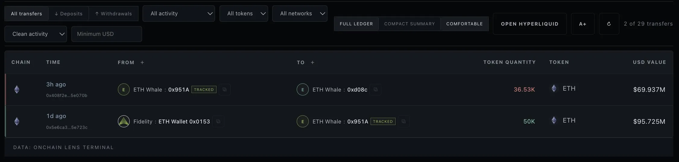Select the Deposits tab
Viewport: 679px width, 162px height.
(68, 14)
